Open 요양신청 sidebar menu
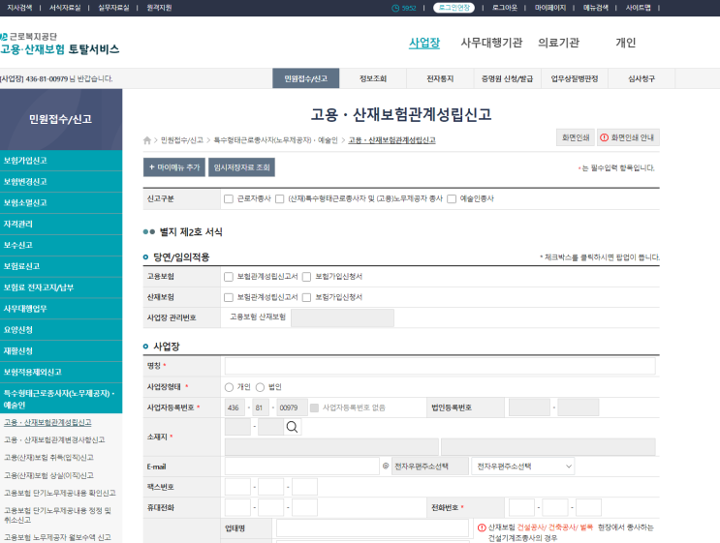The width and height of the screenshot is (720, 543). [x=61, y=330]
